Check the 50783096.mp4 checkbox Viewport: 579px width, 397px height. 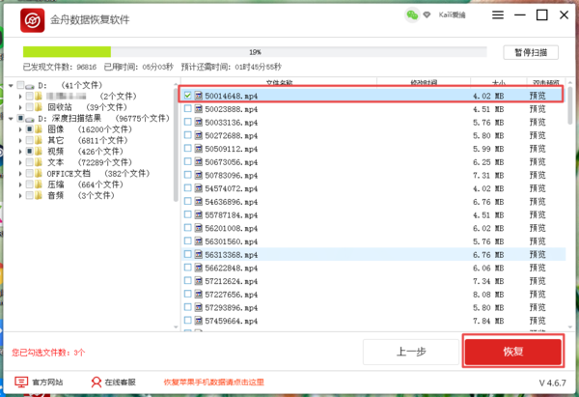(x=187, y=175)
